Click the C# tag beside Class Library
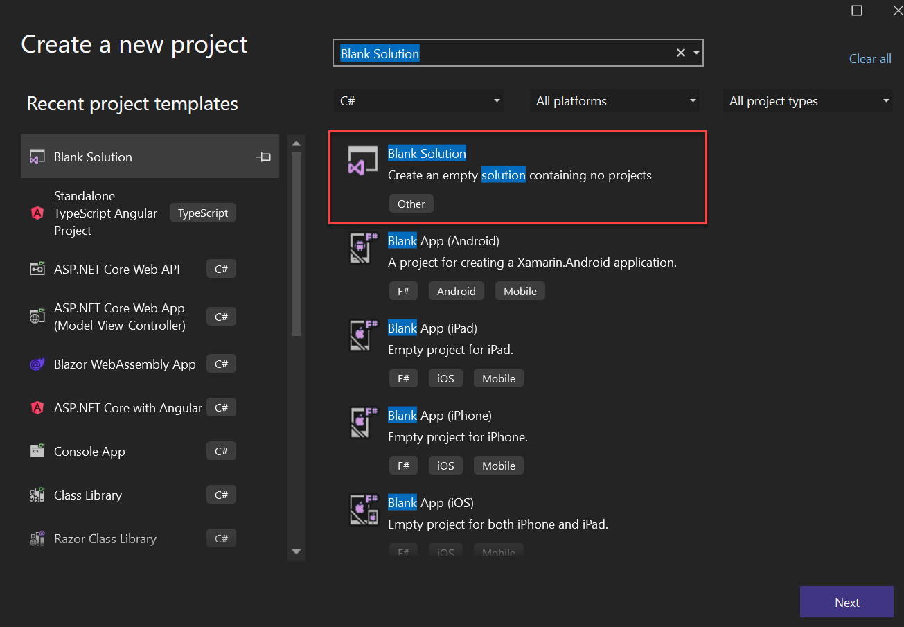This screenshot has width=904, height=627. click(222, 495)
